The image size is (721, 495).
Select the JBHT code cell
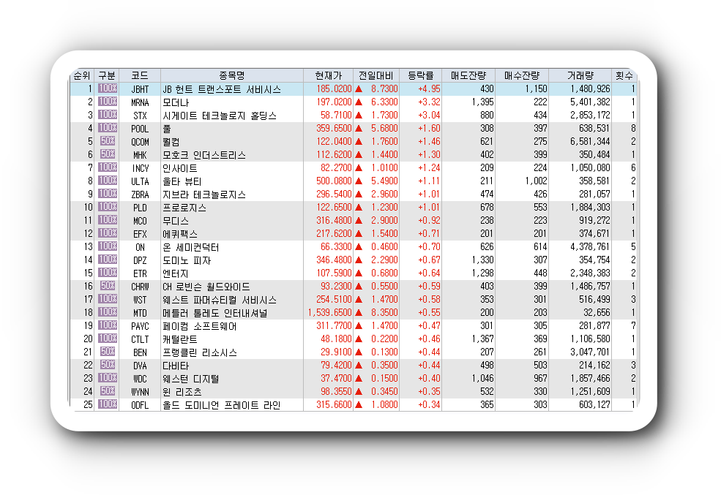tap(140, 89)
